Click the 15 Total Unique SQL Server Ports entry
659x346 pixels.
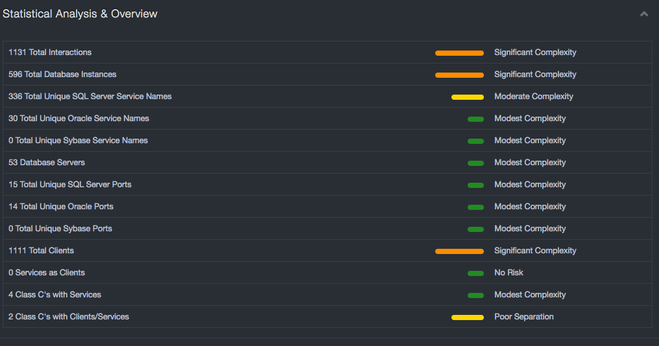click(70, 185)
